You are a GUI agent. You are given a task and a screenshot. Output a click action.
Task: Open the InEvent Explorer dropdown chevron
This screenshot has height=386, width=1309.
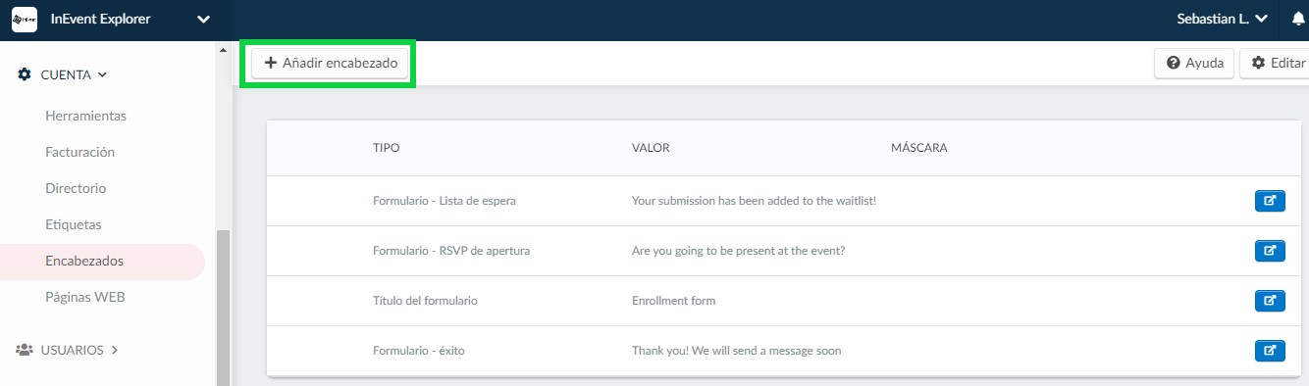(x=203, y=19)
